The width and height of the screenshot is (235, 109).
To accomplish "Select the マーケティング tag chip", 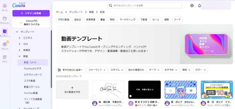I will pos(127,20).
